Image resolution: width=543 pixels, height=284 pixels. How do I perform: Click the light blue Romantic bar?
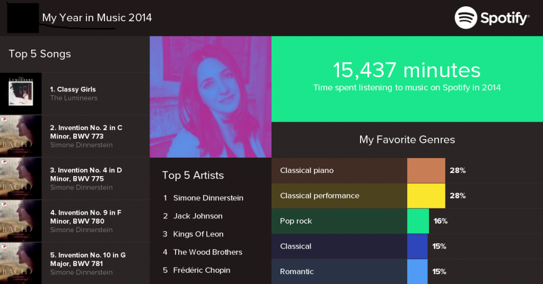(417, 271)
